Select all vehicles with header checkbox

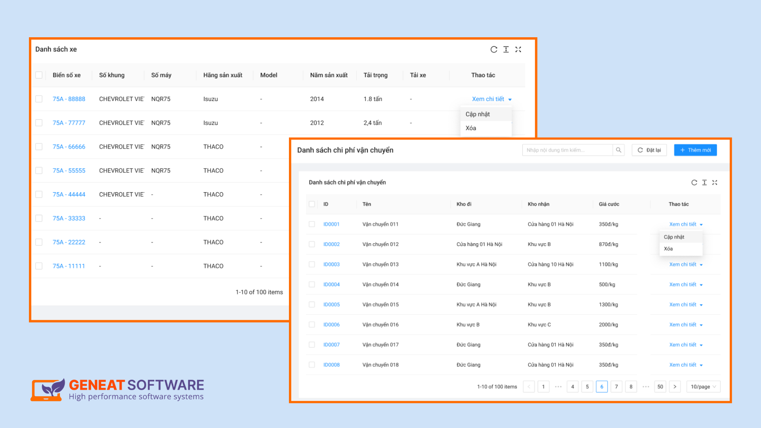point(39,75)
